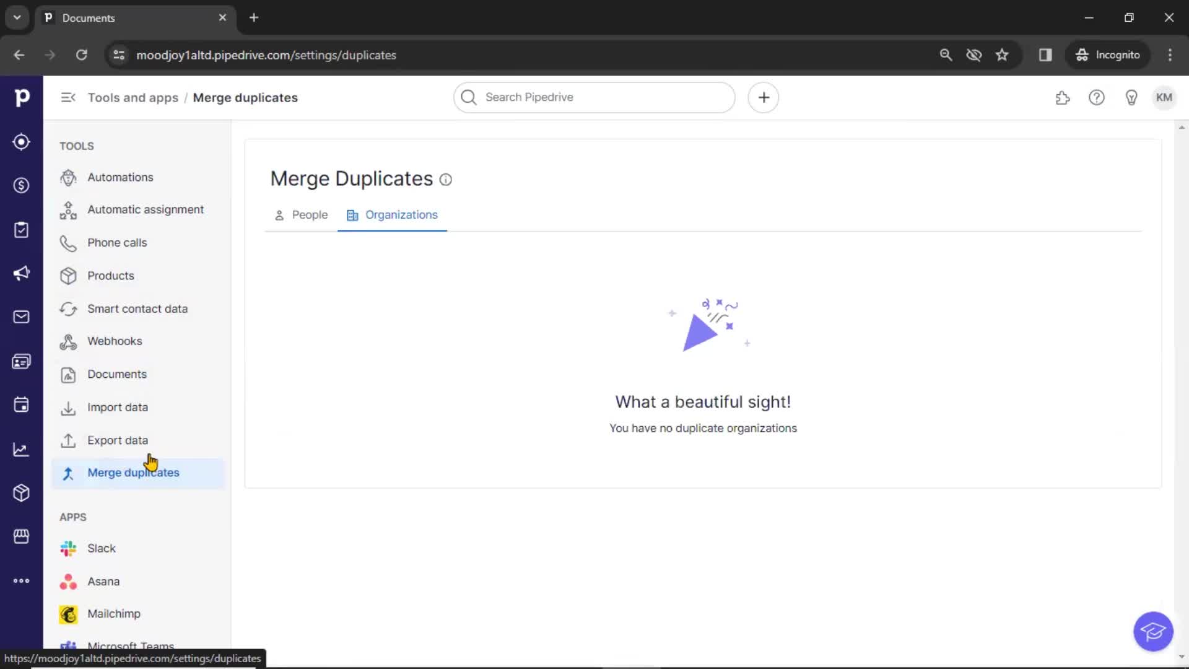Open the Smart contact data tool
The image size is (1189, 669).
[x=137, y=308]
